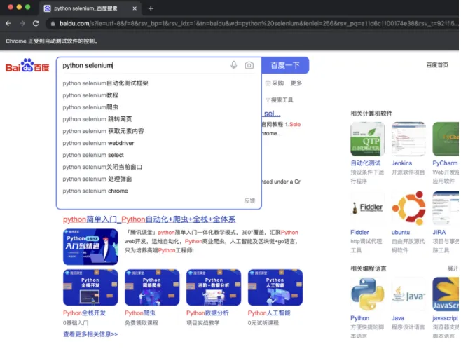Click the PyCharm logo image
The image size is (461, 349).
[x=446, y=139]
